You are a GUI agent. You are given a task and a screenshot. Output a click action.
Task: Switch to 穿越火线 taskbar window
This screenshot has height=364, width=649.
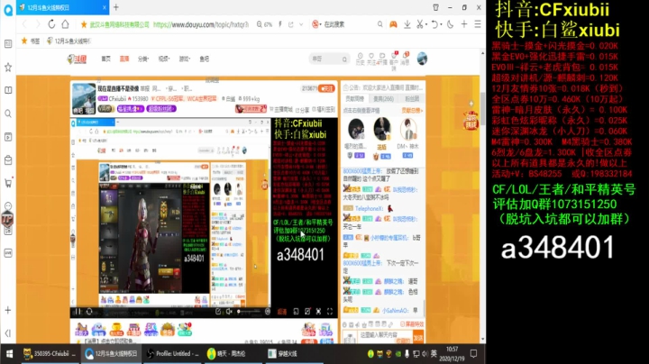pyautogui.click(x=293, y=354)
